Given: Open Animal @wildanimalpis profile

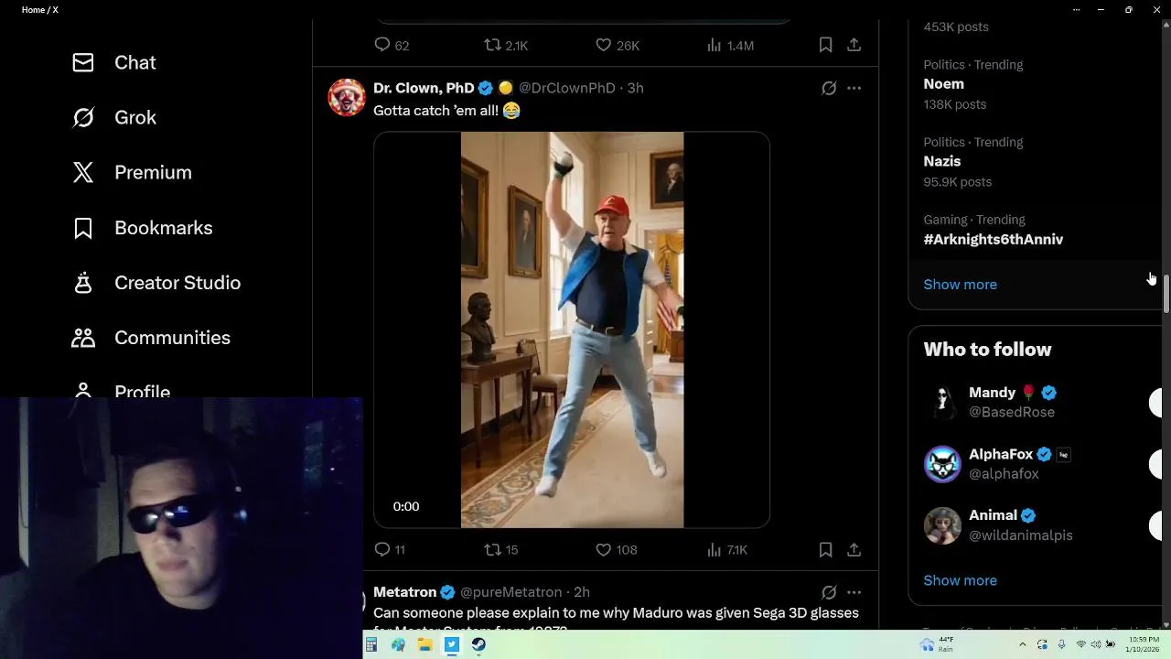Looking at the screenshot, I should [x=1021, y=525].
